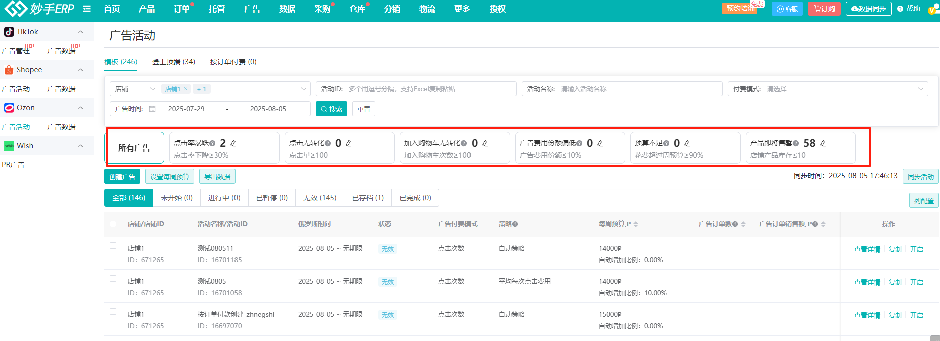The image size is (940, 341).
Task: Edit the 点击率暴跌 threshold pencil icon
Action: [233, 143]
